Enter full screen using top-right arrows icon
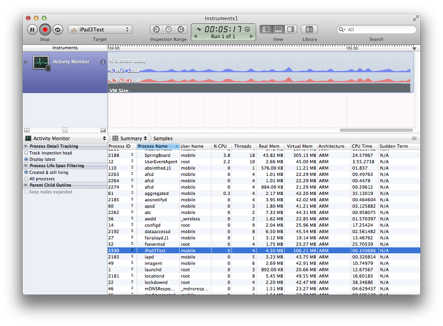The width and height of the screenshot is (443, 326). (x=415, y=18)
